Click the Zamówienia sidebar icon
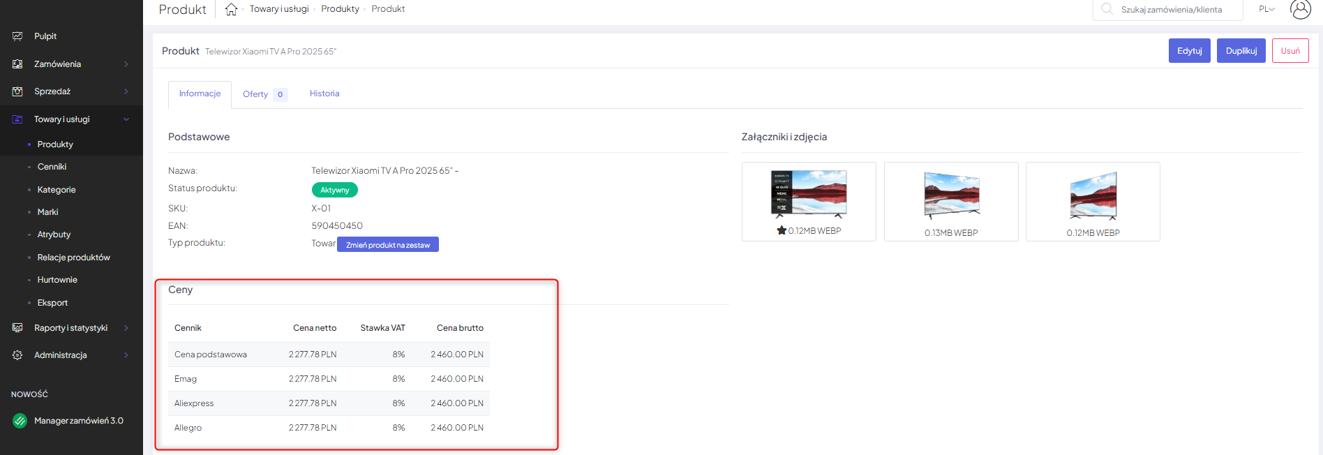The height and width of the screenshot is (455, 1323). pos(17,64)
